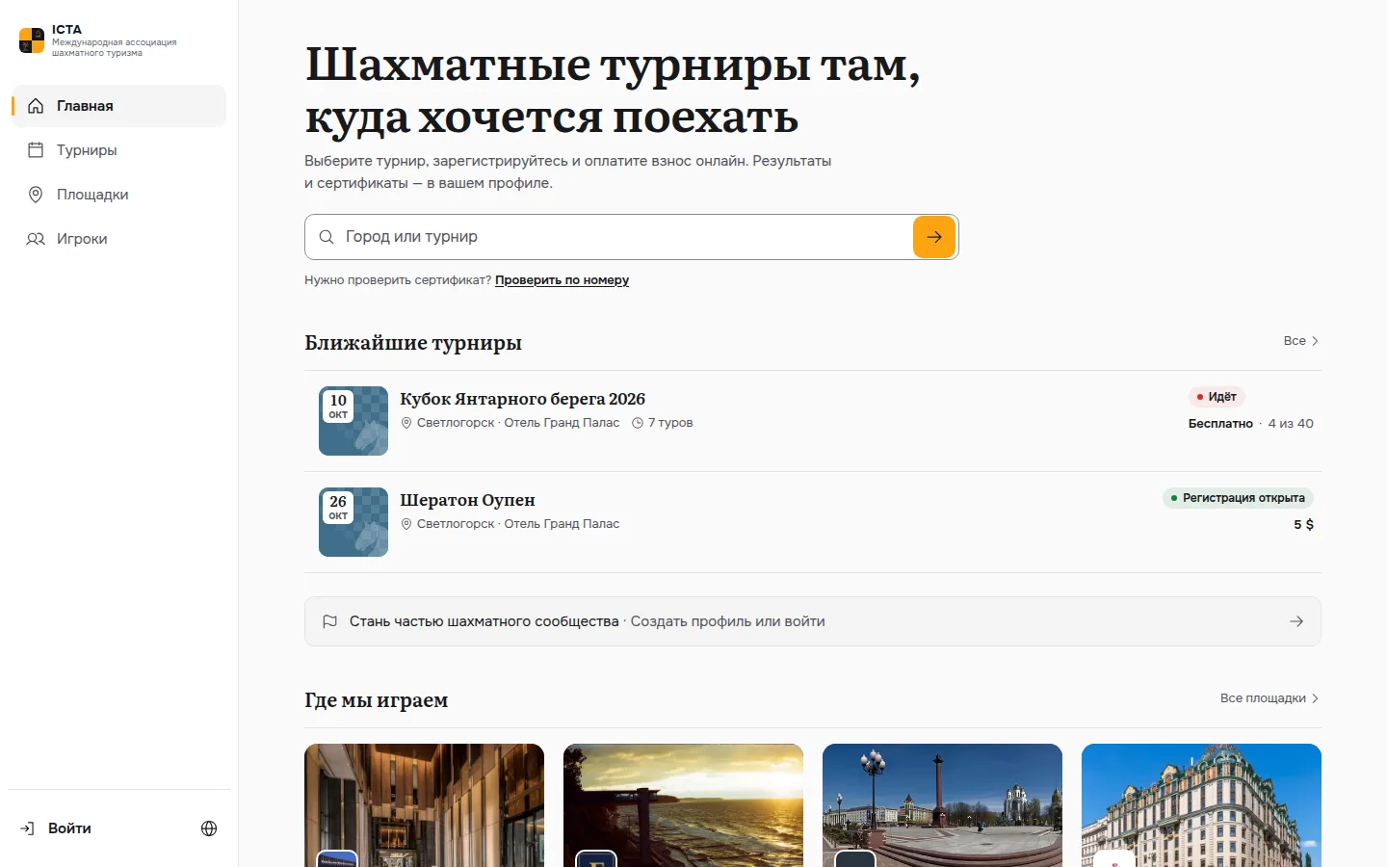Image resolution: width=1387 pixels, height=867 pixels.
Task: Open the hotel interior venue photo
Action: (x=424, y=805)
